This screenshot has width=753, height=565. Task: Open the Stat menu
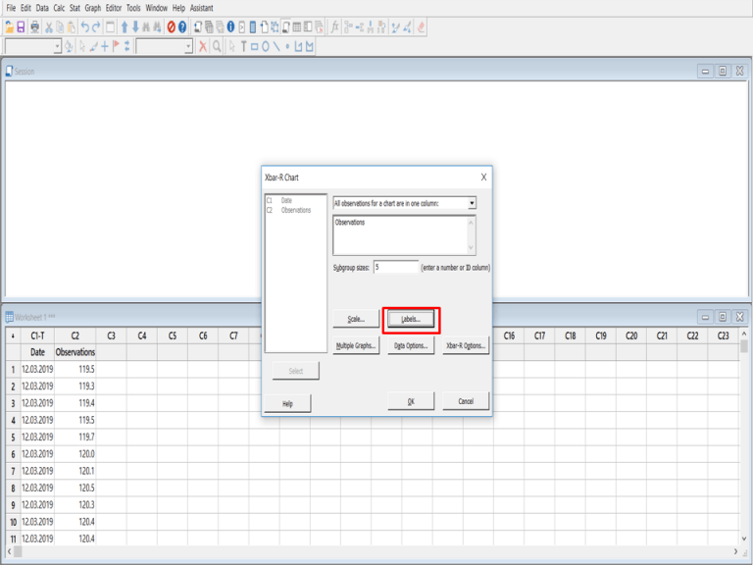75,8
